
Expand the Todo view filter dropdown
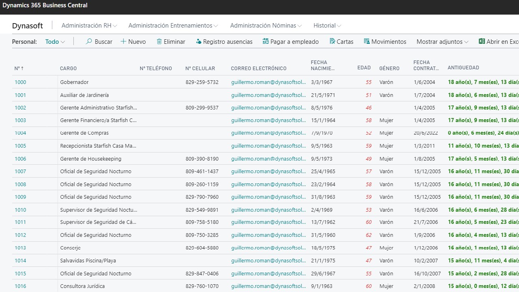tap(62, 42)
